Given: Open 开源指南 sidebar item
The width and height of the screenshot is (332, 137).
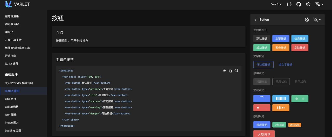Looking at the screenshot, I should pyautogui.click(x=23, y=56).
